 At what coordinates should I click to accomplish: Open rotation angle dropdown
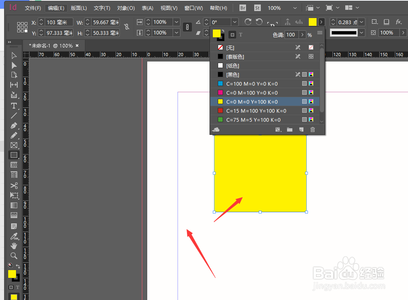click(235, 22)
